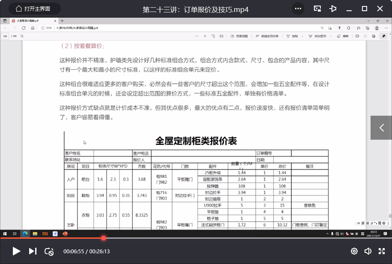Image resolution: width=392 pixels, height=264 pixels.
Task: Expand the 绘制 draw tool dropdown
Action: (x=300, y=36)
